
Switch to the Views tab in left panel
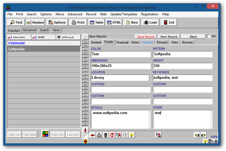(x=56, y=30)
